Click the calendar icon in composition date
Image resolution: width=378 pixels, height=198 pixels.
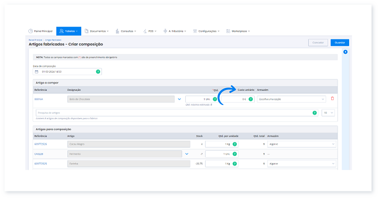36,72
